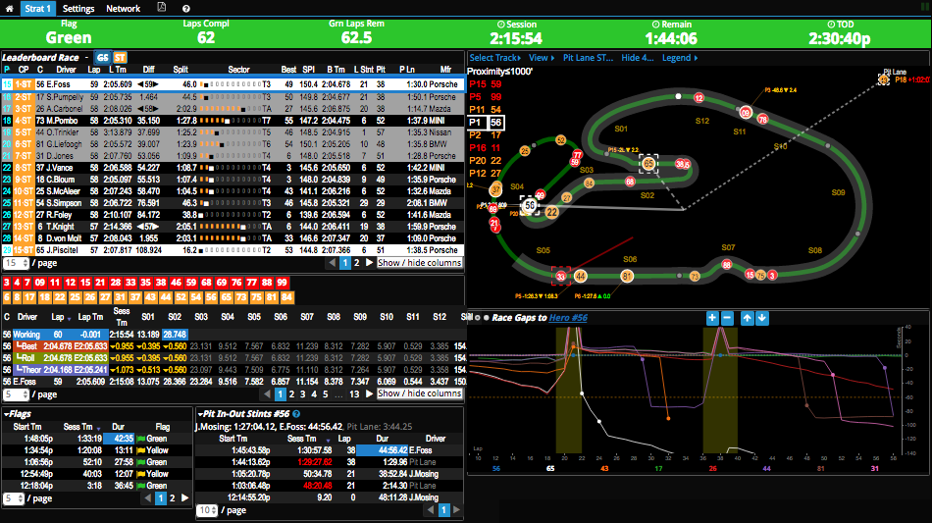Go to page 2 of Flags table

pyautogui.click(x=173, y=498)
